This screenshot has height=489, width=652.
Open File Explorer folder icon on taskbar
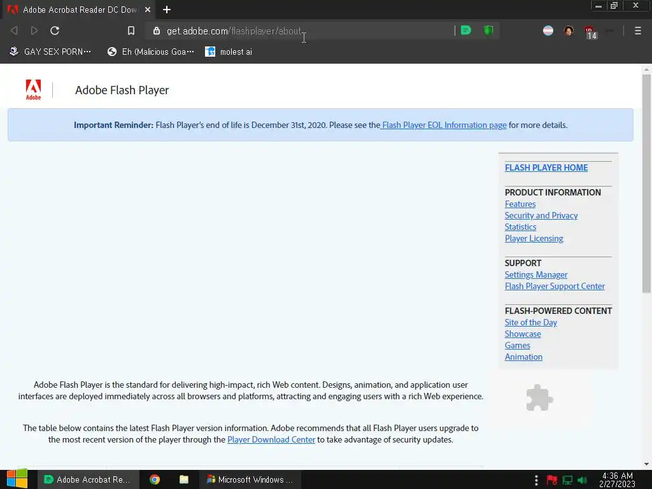pyautogui.click(x=184, y=479)
